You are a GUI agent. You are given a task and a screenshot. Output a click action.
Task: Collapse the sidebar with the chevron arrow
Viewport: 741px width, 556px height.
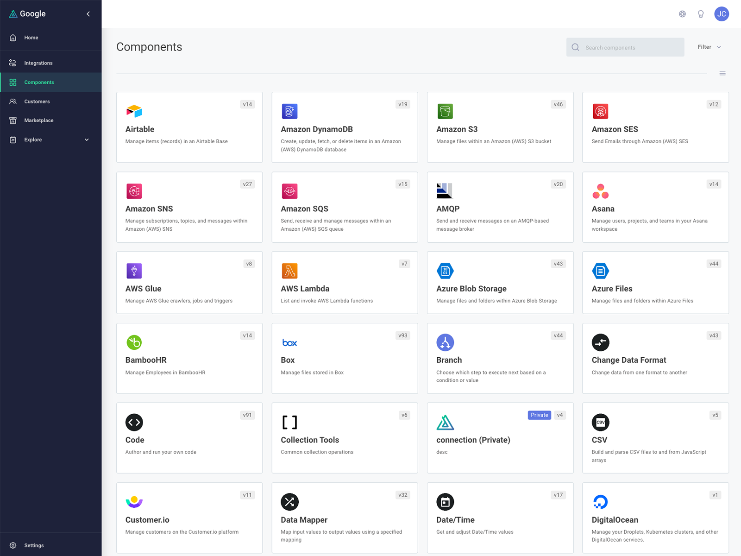88,14
